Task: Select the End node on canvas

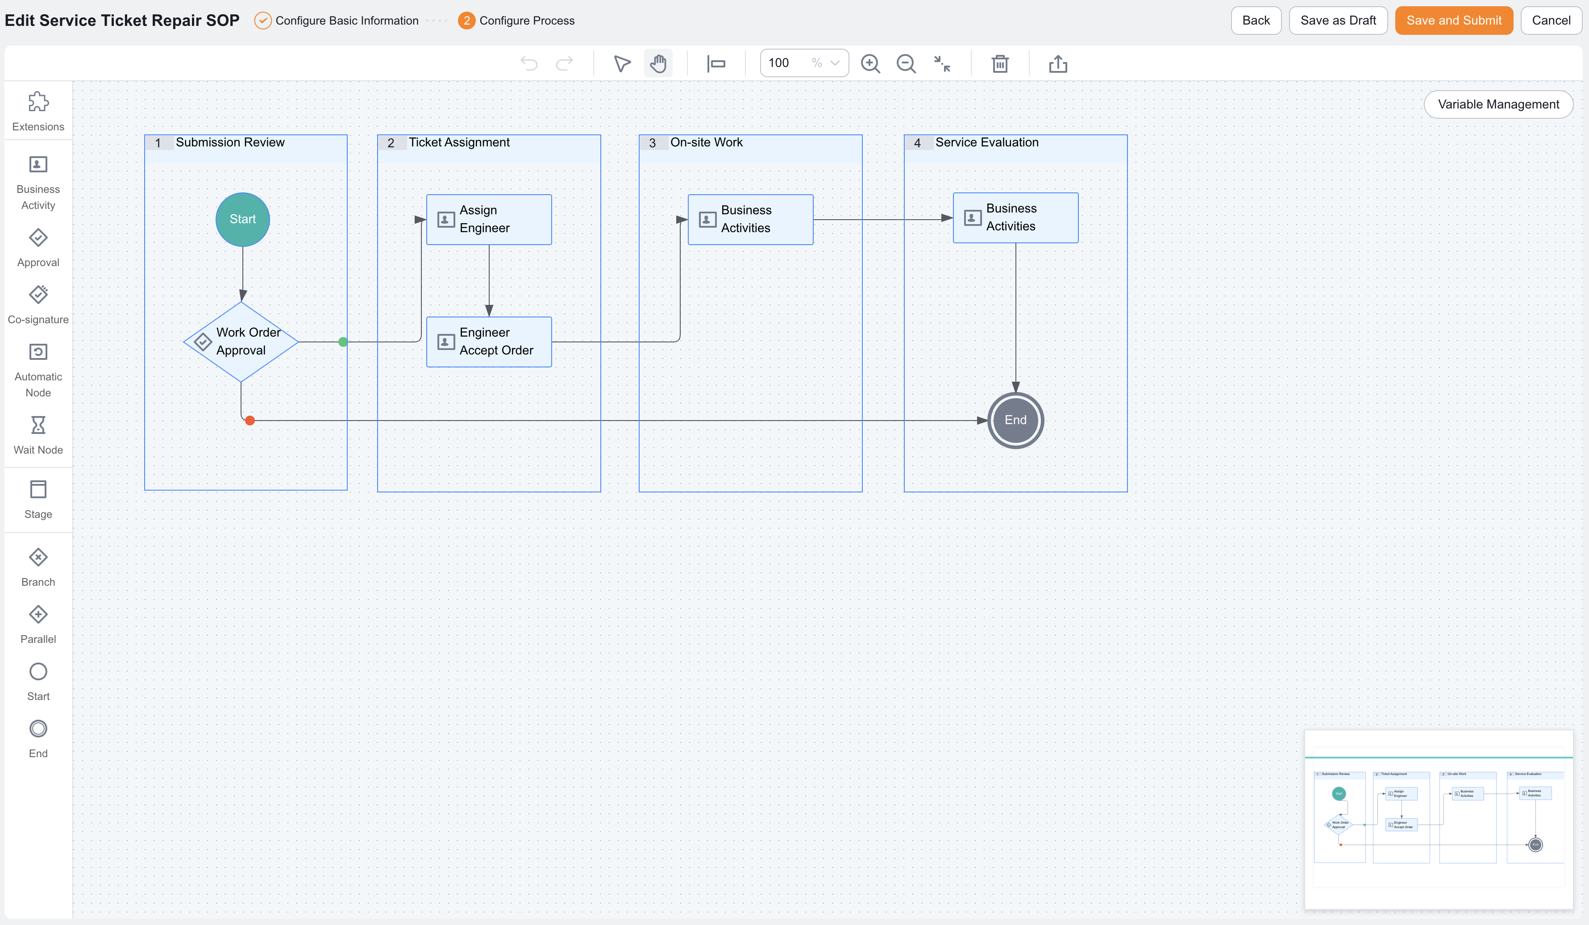Action: pyautogui.click(x=1016, y=420)
